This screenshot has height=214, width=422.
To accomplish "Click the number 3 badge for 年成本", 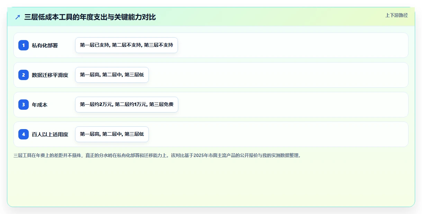I will (24, 105).
